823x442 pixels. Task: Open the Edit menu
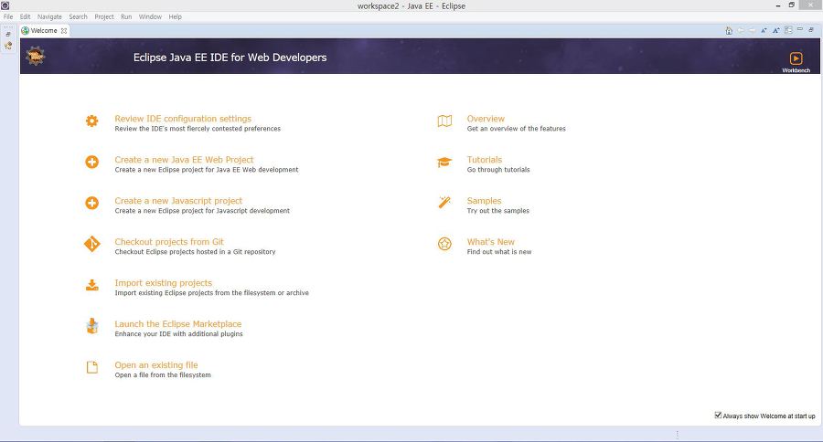pyautogui.click(x=26, y=16)
